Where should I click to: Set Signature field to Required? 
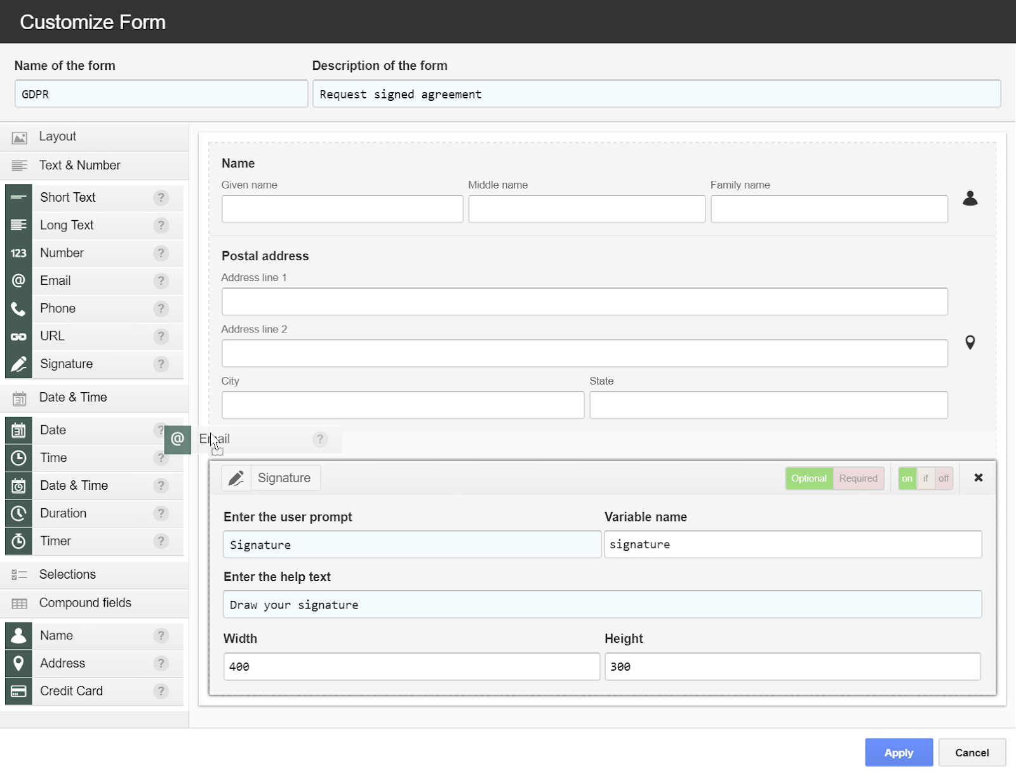click(x=858, y=478)
